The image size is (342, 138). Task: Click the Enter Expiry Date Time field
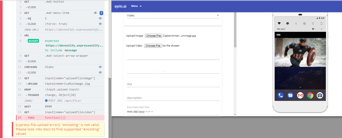[x=173, y=112]
